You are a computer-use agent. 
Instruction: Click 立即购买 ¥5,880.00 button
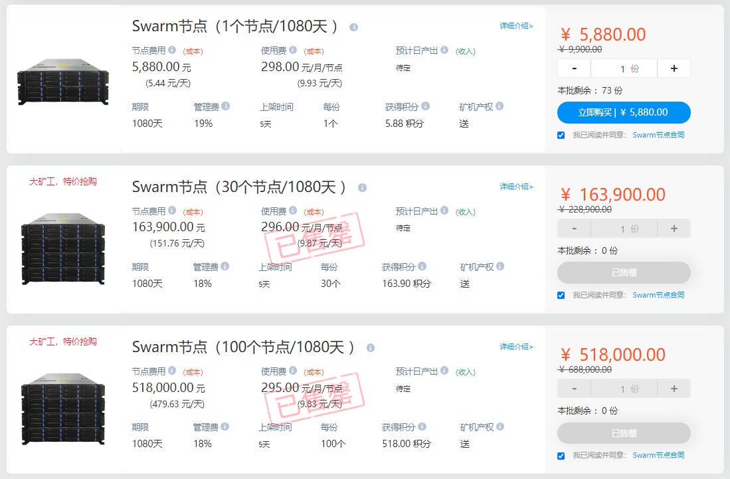pyautogui.click(x=624, y=113)
